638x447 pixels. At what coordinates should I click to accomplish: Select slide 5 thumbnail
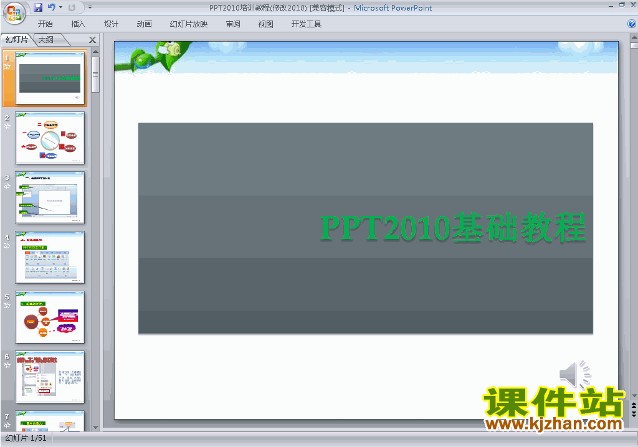point(50,318)
